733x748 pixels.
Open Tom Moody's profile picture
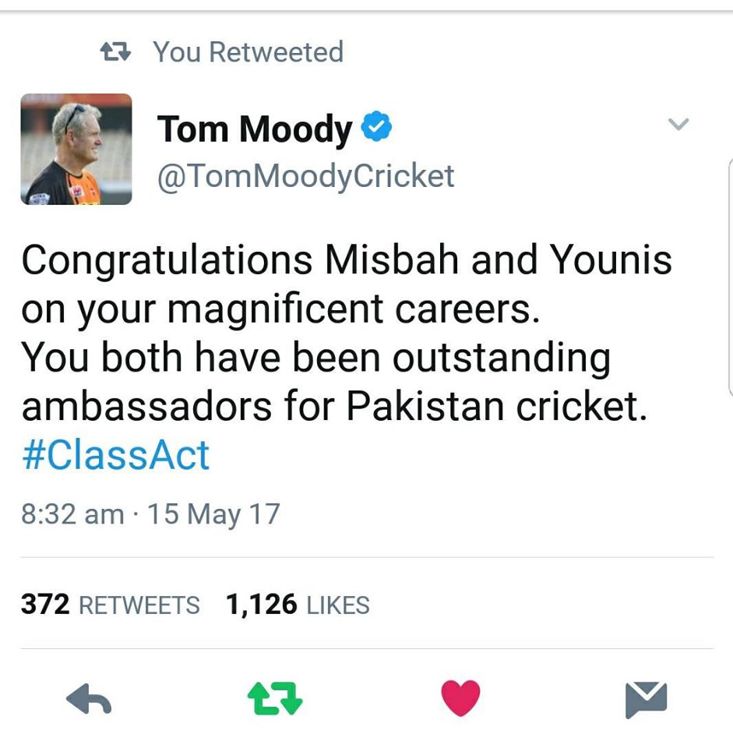coord(76,148)
